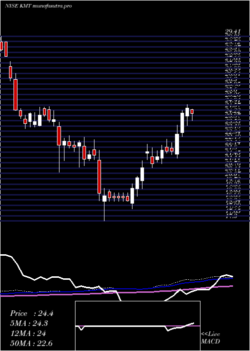Screen dimensions: 250x351
Task: Click the NYSE KMT munafasutra.pro chart title
Action: click(38, 6)
